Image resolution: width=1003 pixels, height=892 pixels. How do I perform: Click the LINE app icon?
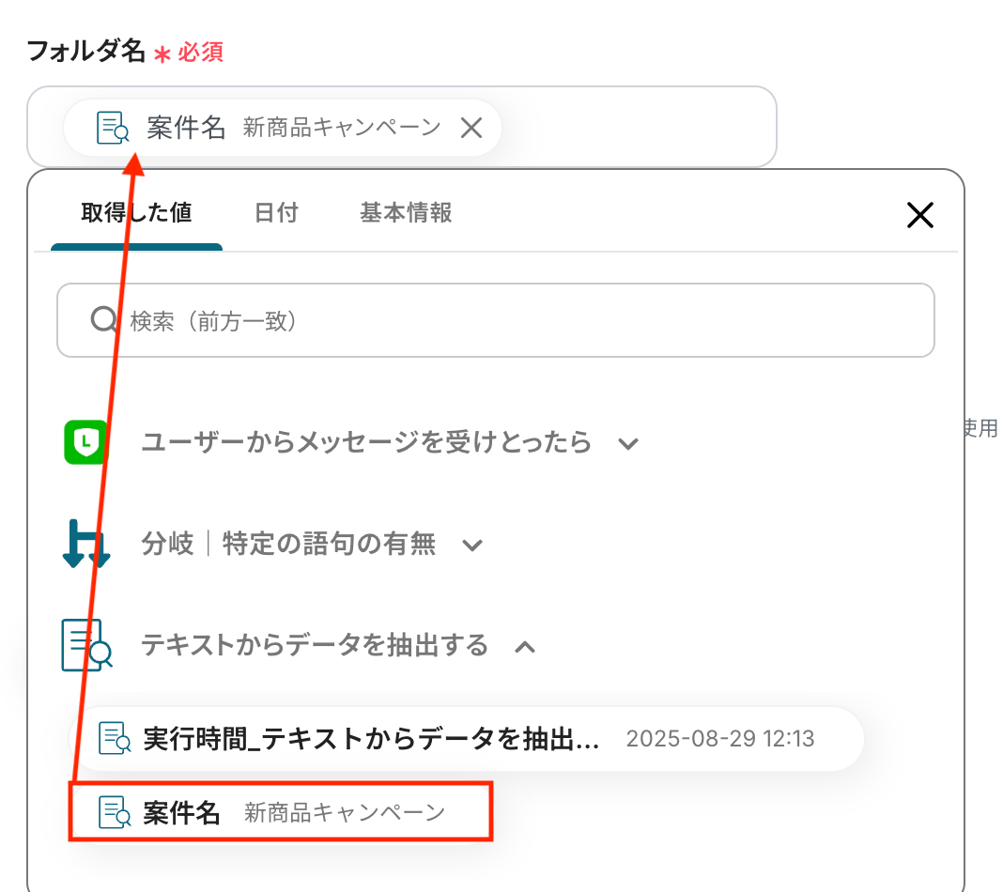86,442
